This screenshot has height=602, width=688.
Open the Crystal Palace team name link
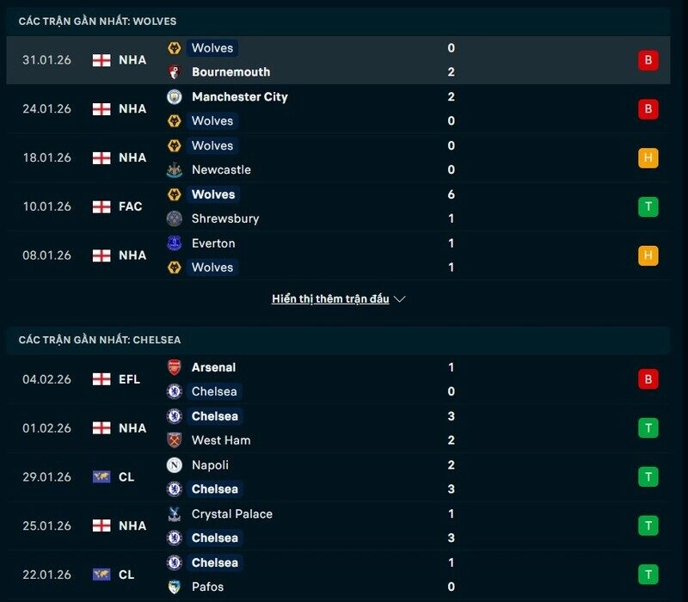pyautogui.click(x=232, y=514)
